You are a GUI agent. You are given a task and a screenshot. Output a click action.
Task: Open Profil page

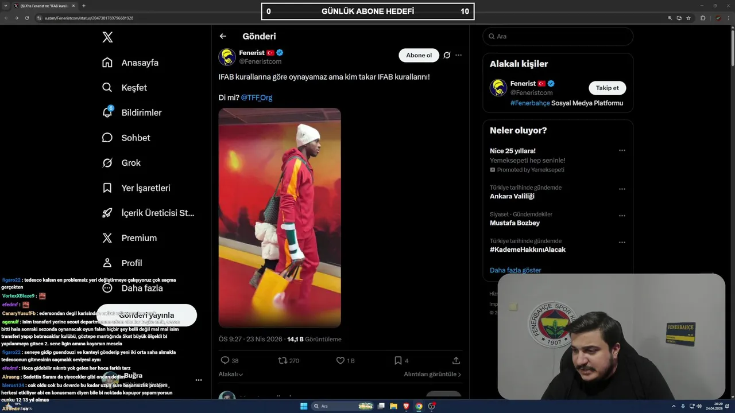(x=122, y=263)
